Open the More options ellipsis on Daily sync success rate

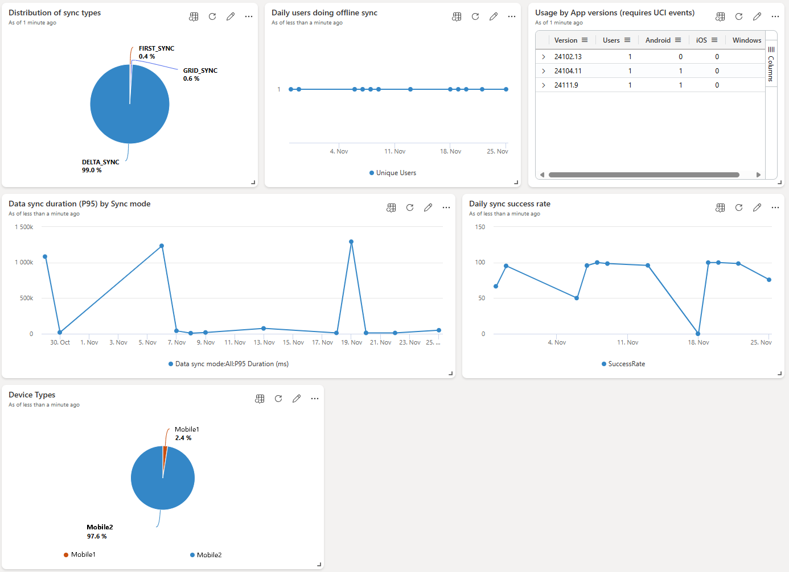pyautogui.click(x=775, y=208)
